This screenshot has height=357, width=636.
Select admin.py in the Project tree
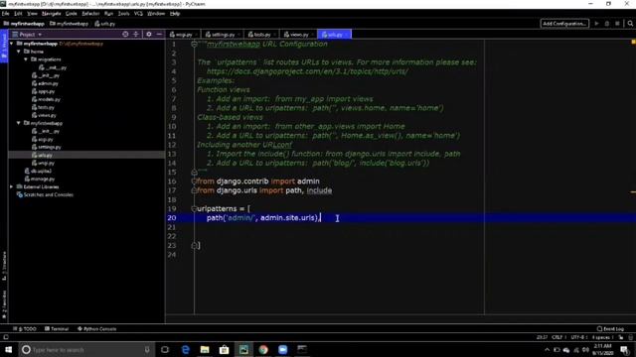(45, 83)
